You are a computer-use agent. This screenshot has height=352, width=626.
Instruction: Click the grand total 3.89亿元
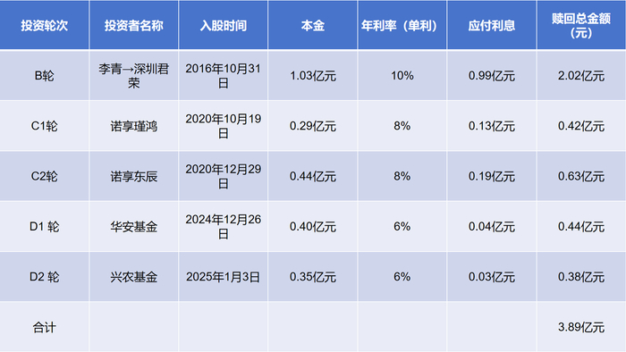(581, 327)
